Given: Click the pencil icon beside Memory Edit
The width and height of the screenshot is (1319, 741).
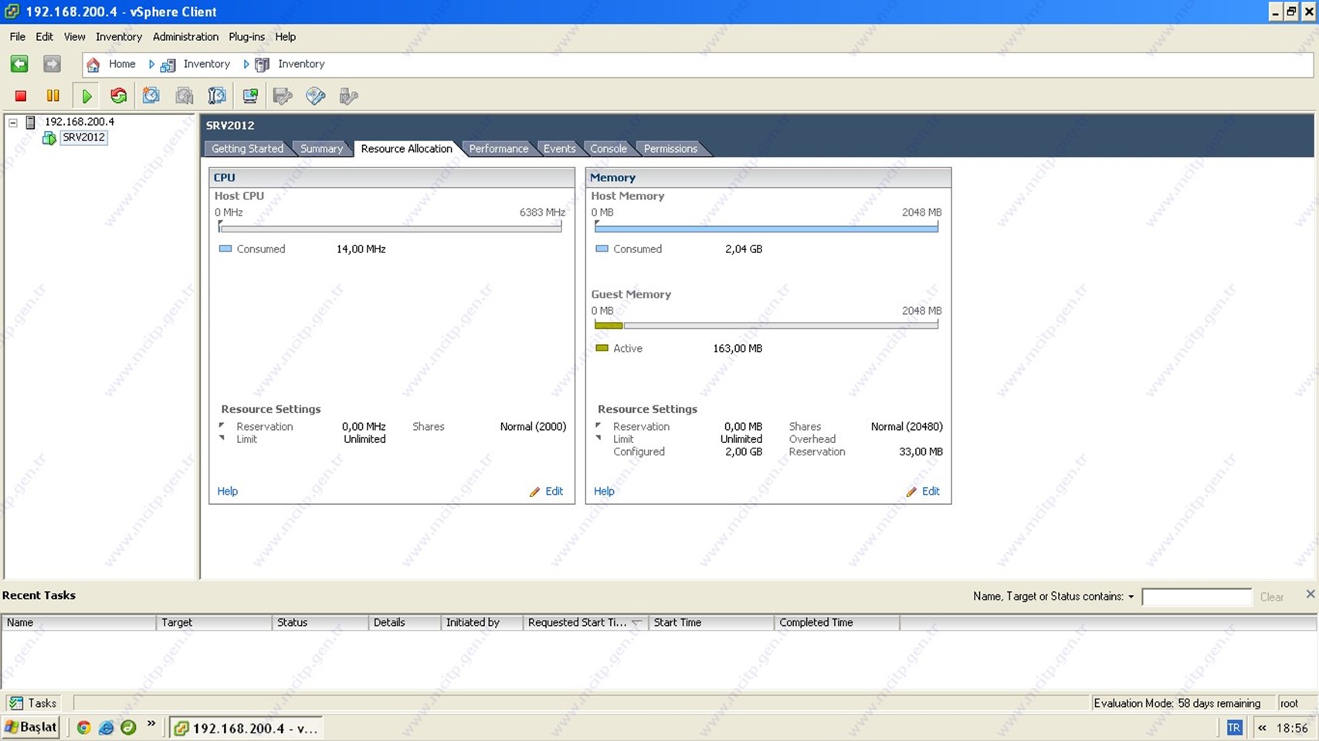Looking at the screenshot, I should (x=911, y=492).
